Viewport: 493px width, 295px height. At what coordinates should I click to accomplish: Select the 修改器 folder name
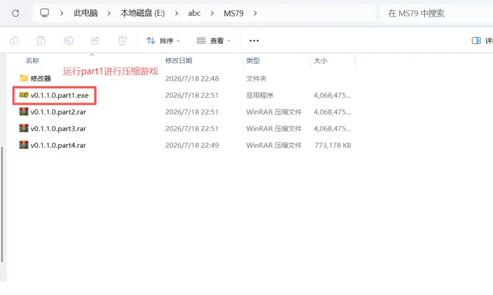[x=40, y=78]
